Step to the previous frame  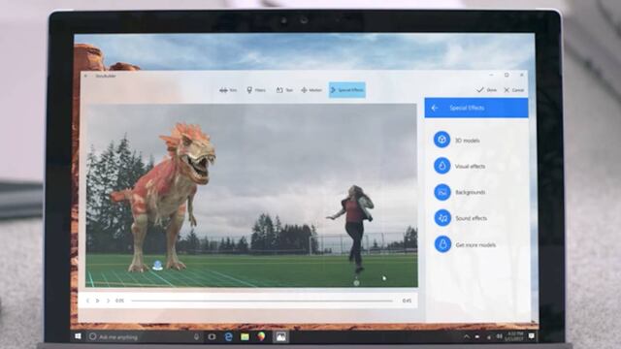(87, 301)
